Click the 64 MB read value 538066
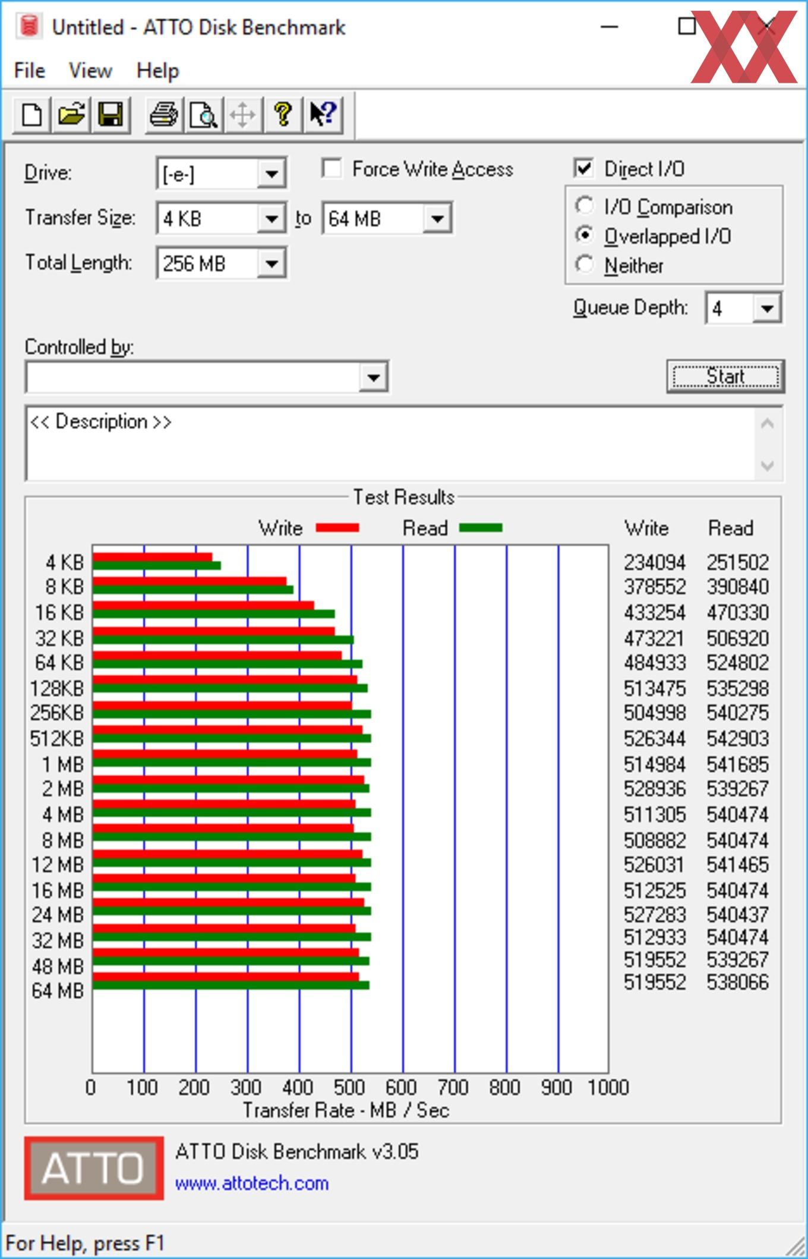Image resolution: width=808 pixels, height=1259 pixels. (x=738, y=982)
